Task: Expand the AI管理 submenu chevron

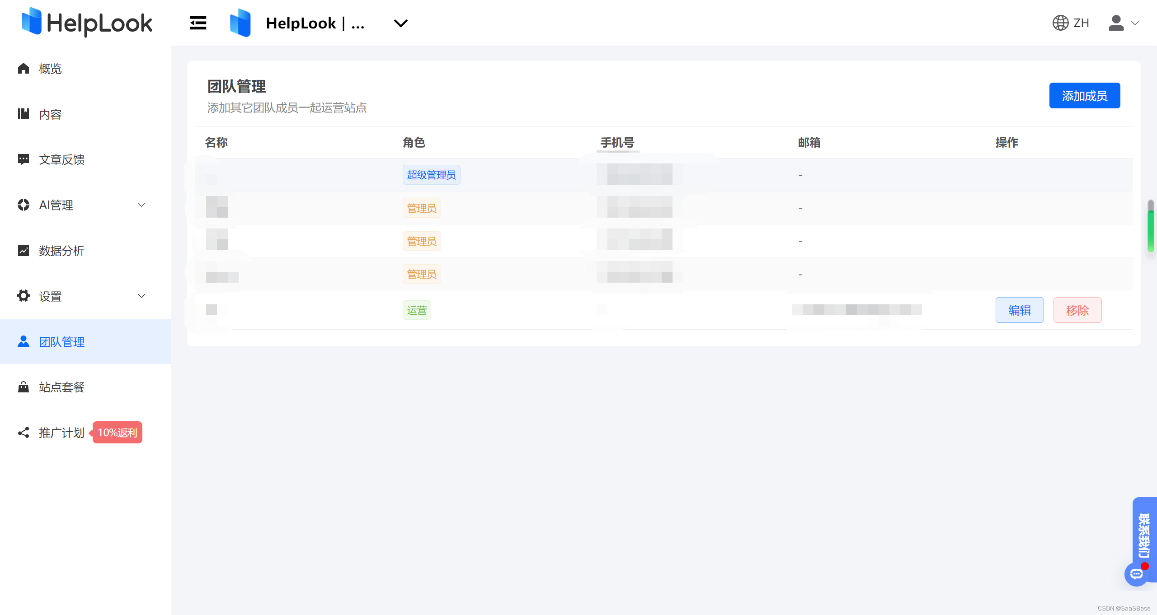Action: (x=141, y=205)
